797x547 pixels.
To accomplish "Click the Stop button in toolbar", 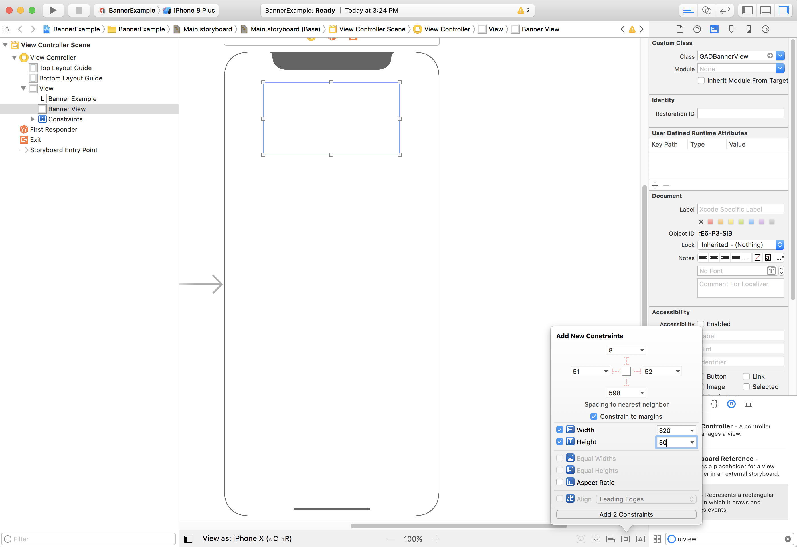I will 79,10.
